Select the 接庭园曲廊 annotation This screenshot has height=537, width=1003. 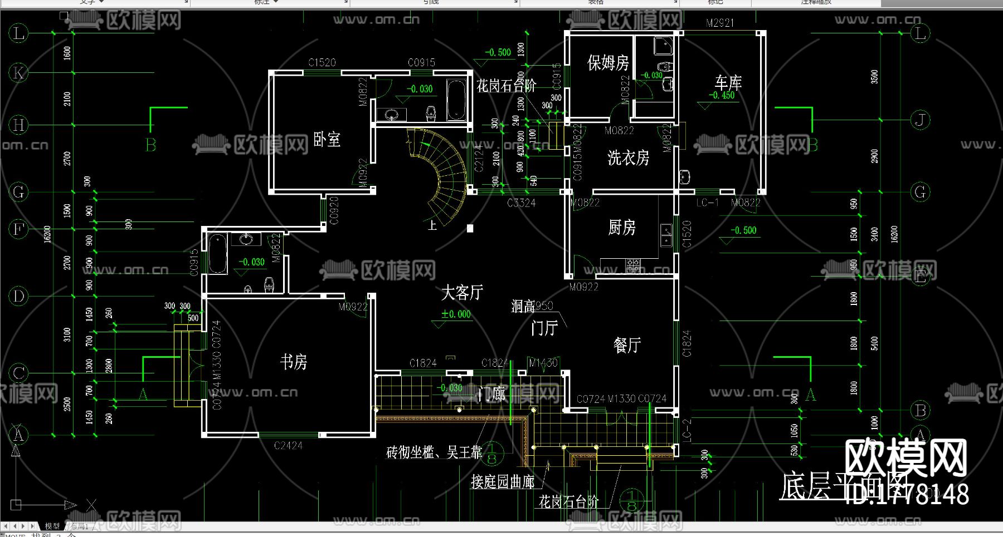coord(503,482)
